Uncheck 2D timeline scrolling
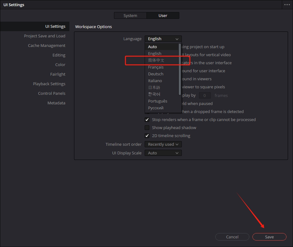 (147, 136)
